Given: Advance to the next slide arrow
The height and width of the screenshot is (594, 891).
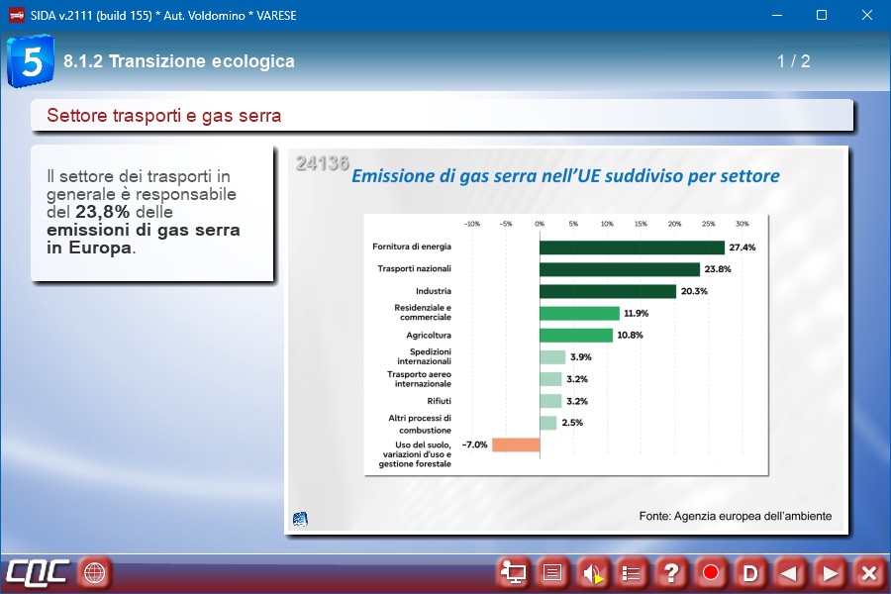Looking at the screenshot, I should (830, 572).
